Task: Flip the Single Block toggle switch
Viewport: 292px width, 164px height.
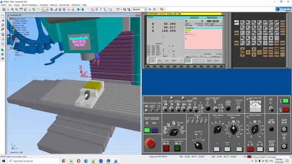Action: click(x=165, y=109)
